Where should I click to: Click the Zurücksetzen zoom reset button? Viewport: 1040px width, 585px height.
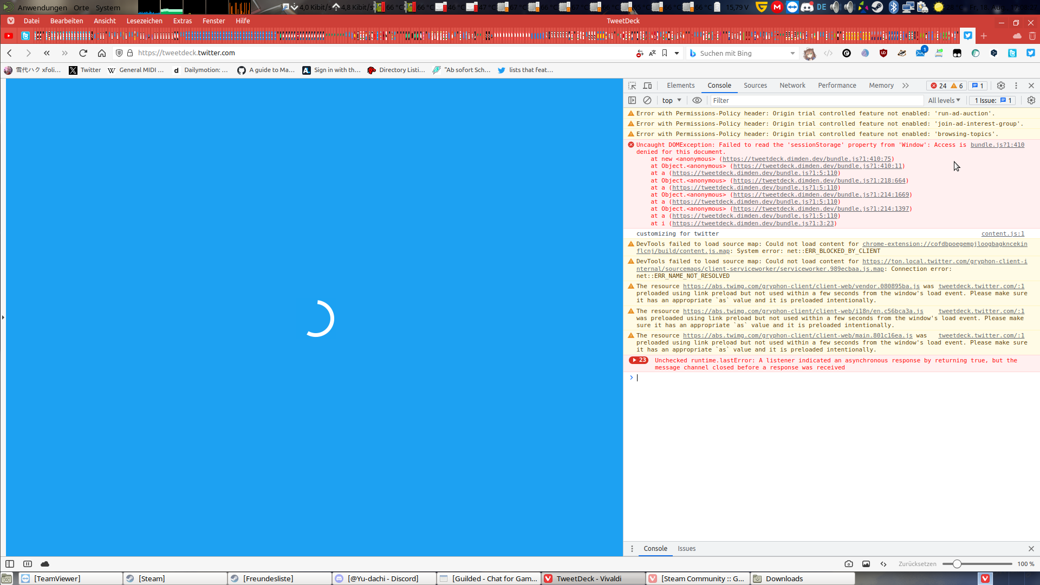916,564
